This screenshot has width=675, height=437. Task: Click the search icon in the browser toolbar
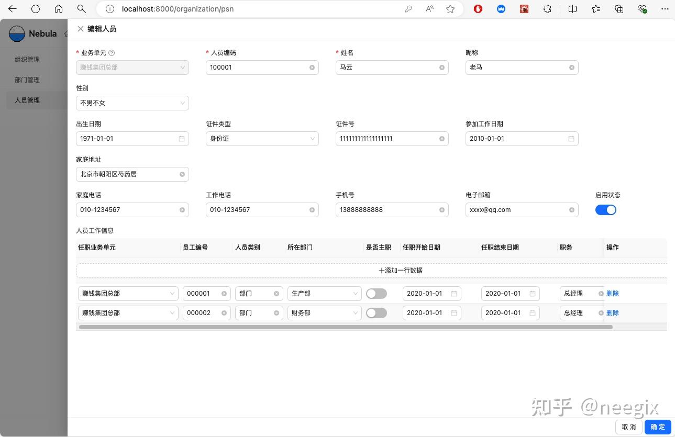[x=81, y=9]
